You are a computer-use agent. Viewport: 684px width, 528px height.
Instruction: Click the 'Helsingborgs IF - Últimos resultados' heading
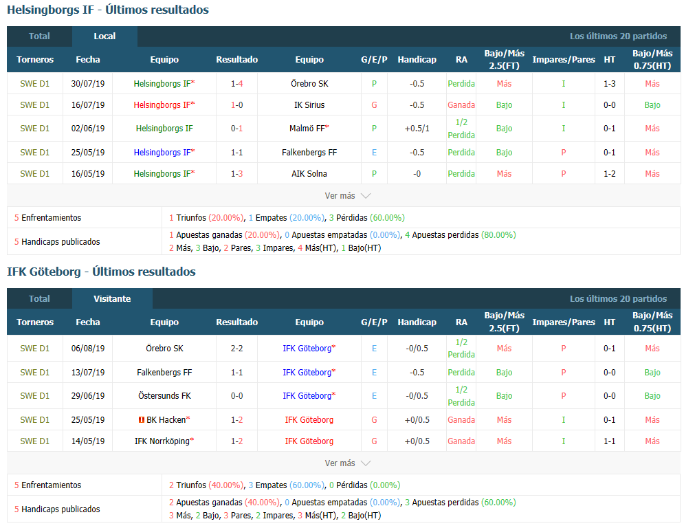pyautogui.click(x=108, y=10)
